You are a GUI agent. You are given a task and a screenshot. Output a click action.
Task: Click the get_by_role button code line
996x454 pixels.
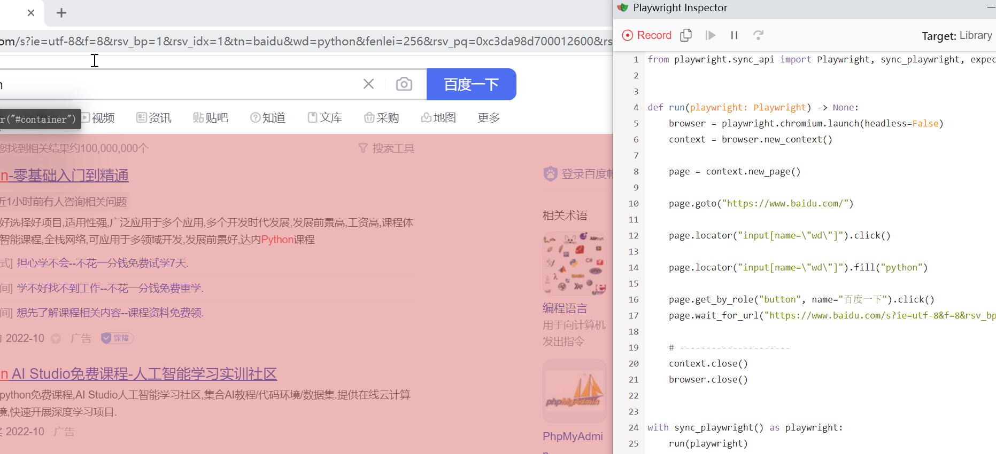pos(801,299)
